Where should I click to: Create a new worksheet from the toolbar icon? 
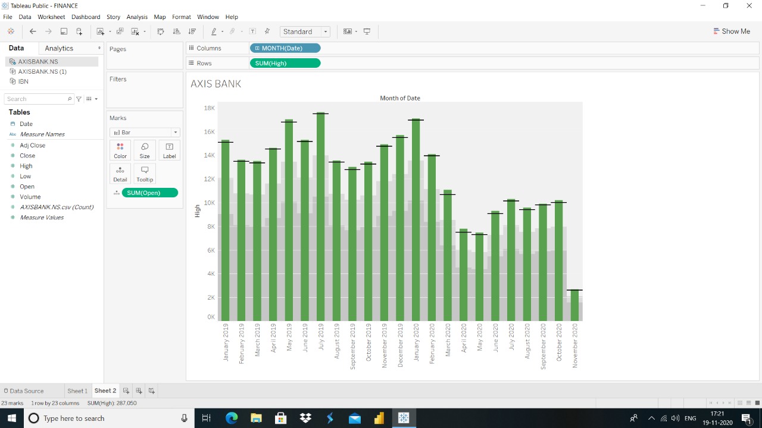click(100, 32)
